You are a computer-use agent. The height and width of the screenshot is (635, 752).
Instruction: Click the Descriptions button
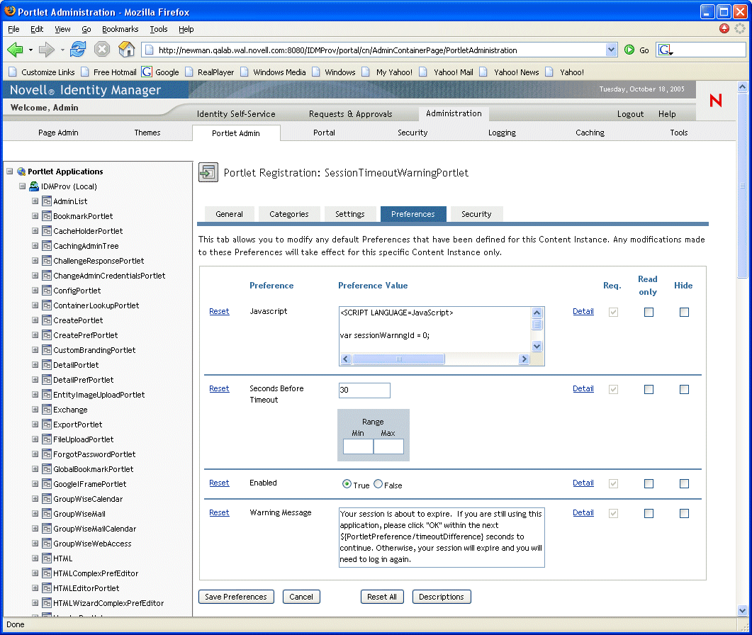pos(442,597)
